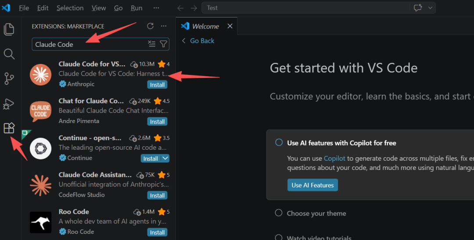Click the verified badge next to Continue publisher
Image resolution: width=474 pixels, height=240 pixels.
[x=63, y=158]
